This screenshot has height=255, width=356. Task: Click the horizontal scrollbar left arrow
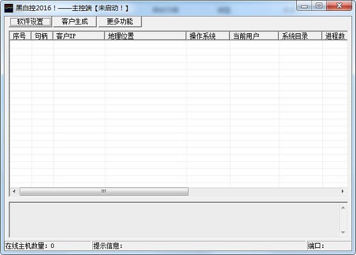click(x=14, y=191)
